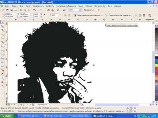Click the Undo arrow icon

pyautogui.click(x=35, y=10)
